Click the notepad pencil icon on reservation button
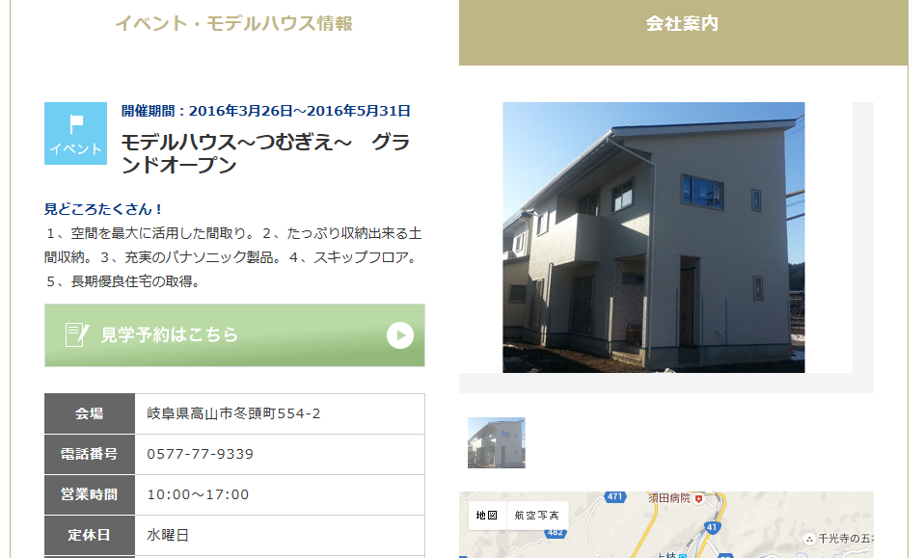The height and width of the screenshot is (558, 923). point(76,334)
